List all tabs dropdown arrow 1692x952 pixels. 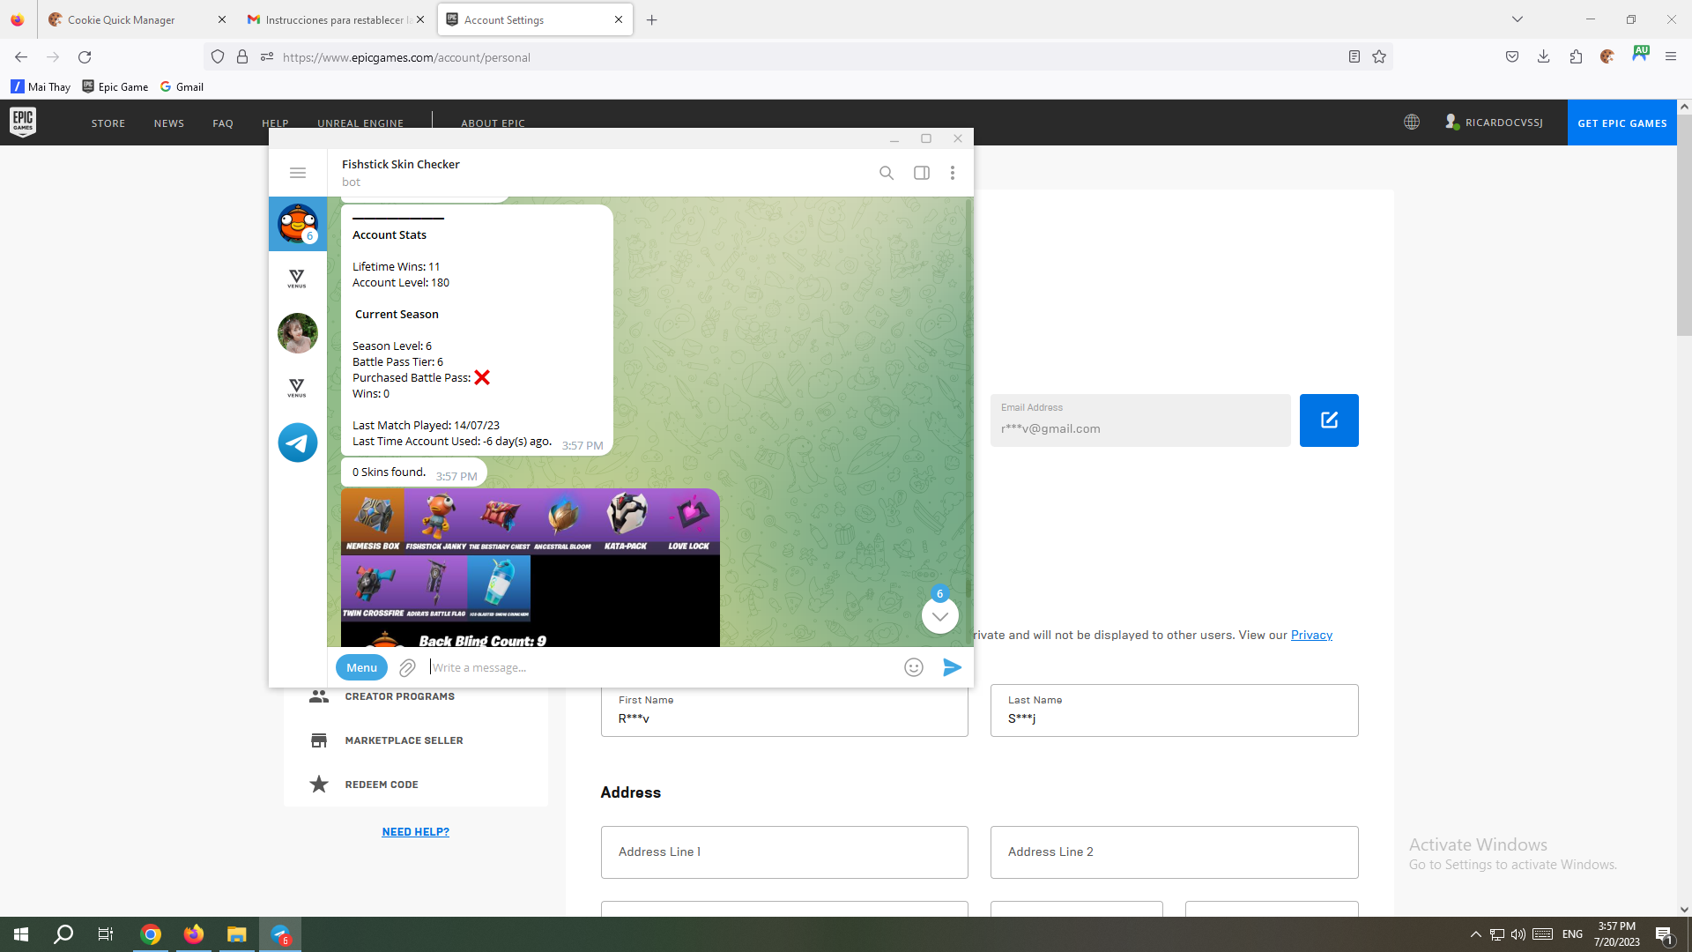pyautogui.click(x=1518, y=19)
